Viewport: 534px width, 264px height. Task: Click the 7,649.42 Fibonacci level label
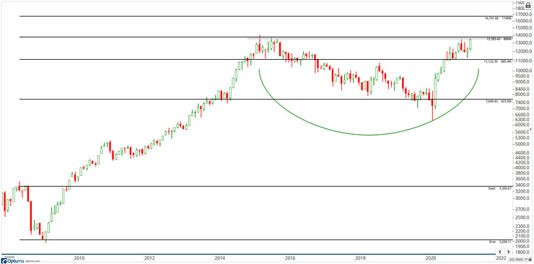point(498,102)
